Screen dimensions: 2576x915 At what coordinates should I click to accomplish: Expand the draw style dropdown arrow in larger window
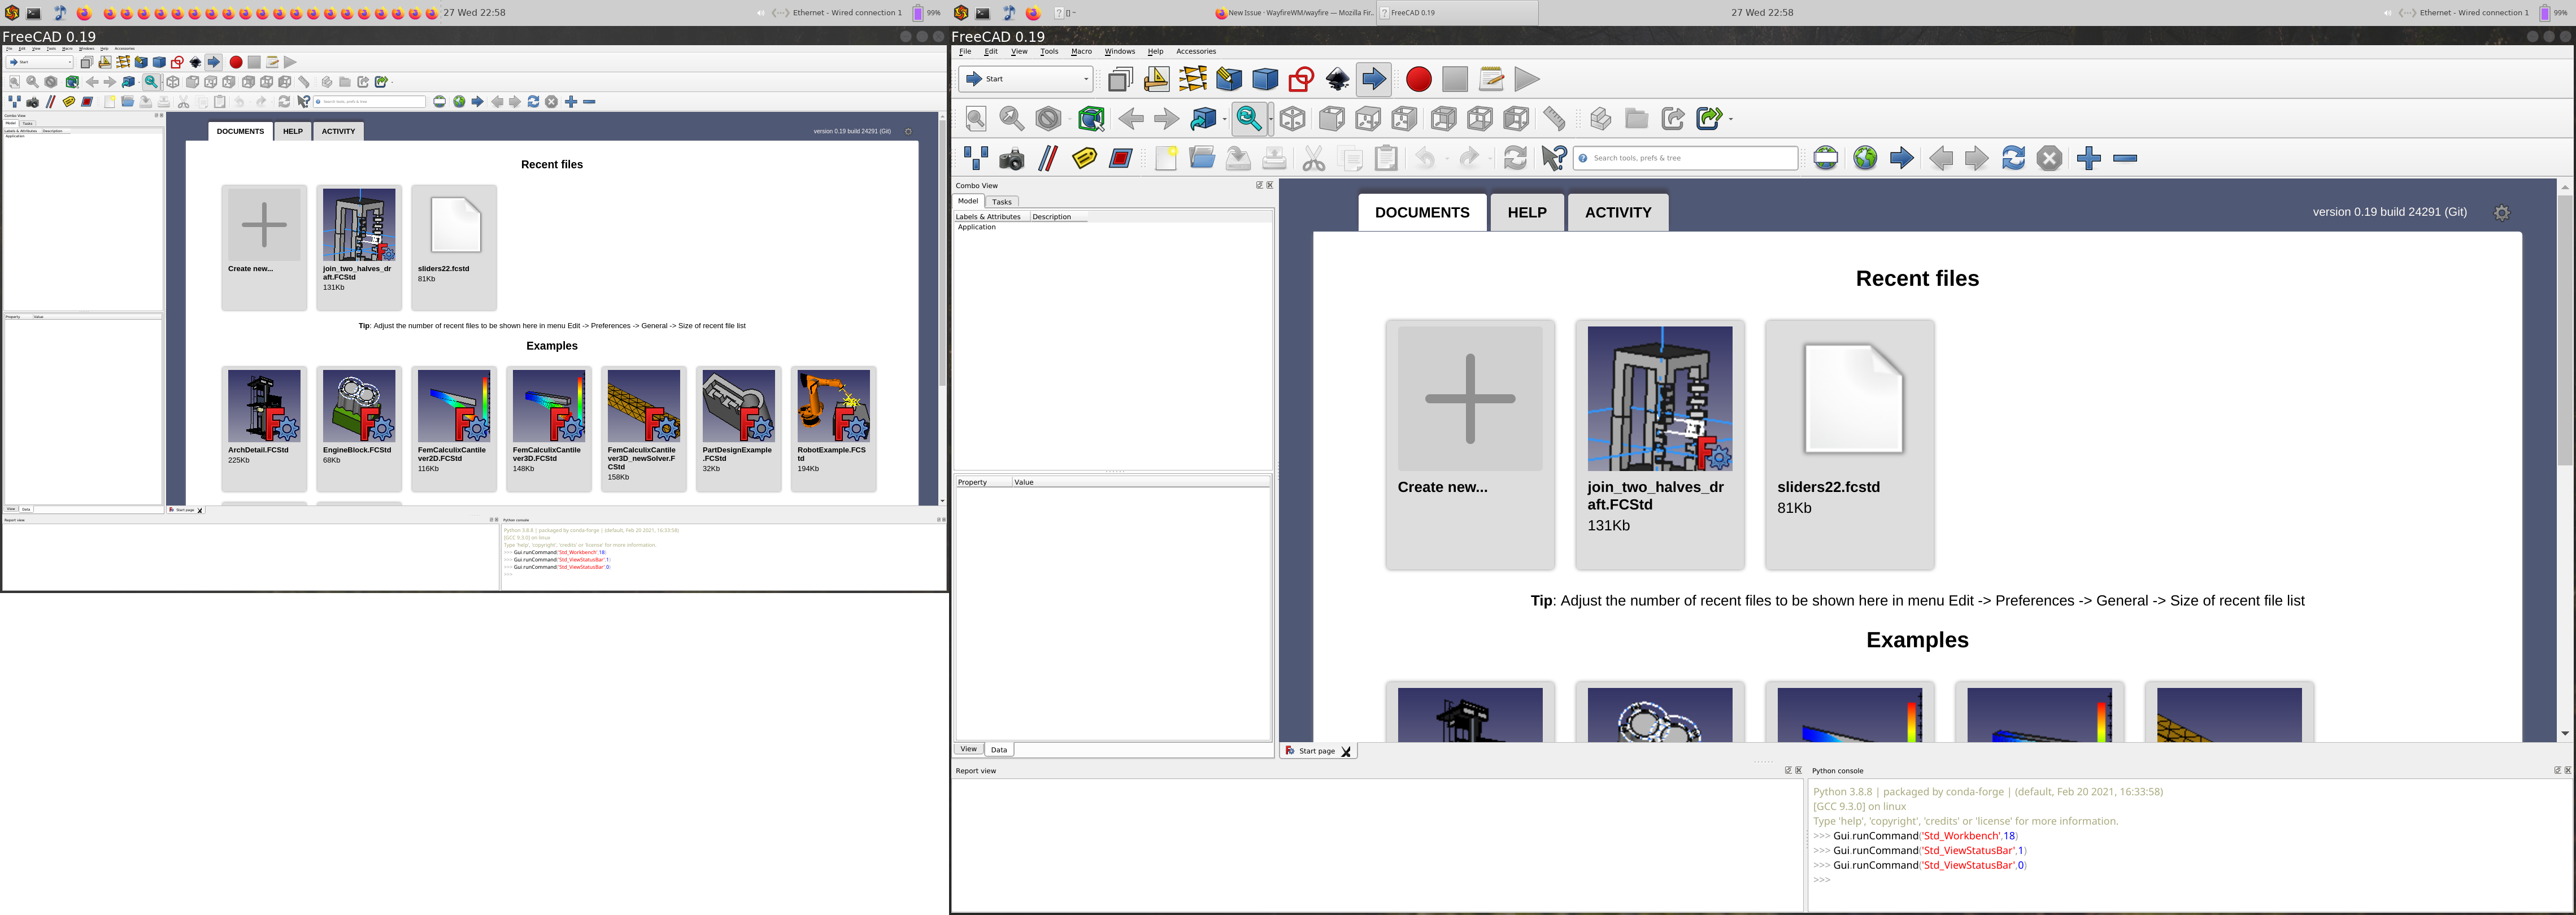tap(1071, 119)
